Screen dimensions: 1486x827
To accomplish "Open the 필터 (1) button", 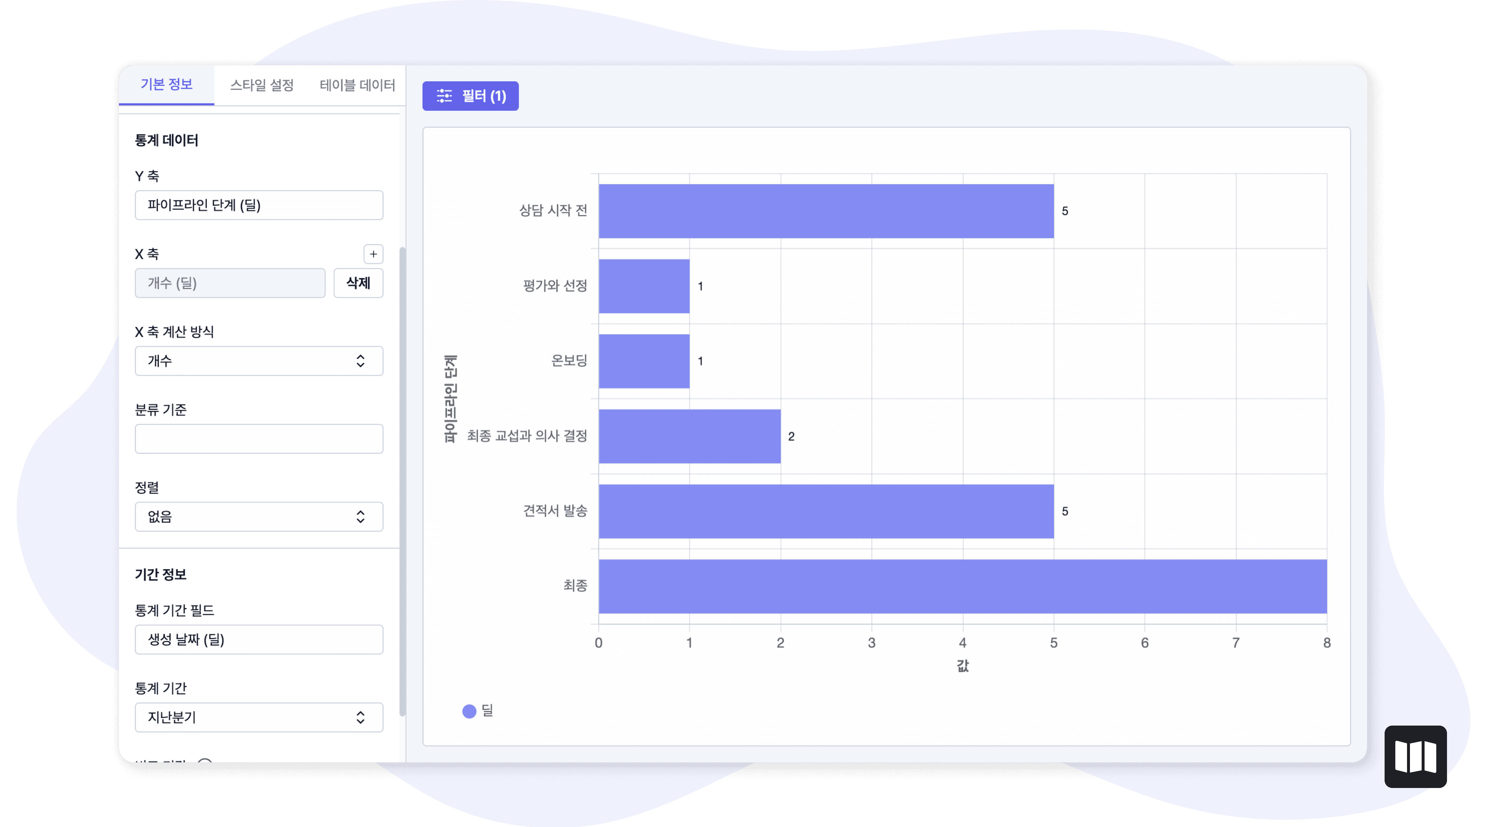I will 470,96.
